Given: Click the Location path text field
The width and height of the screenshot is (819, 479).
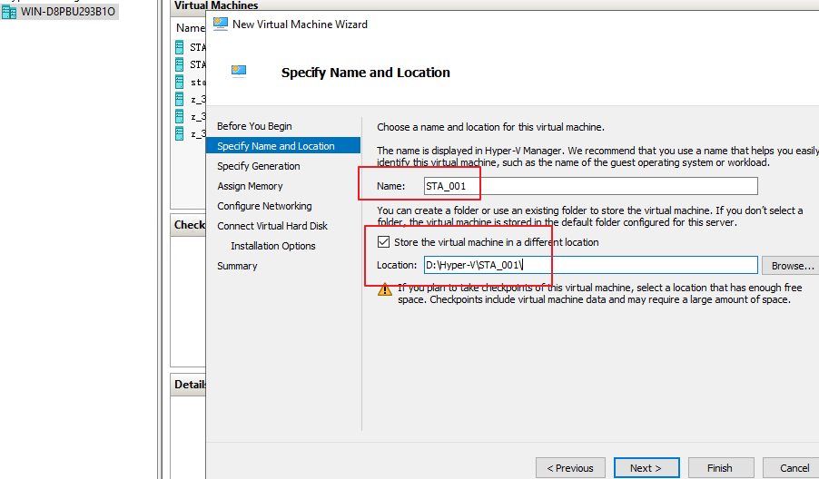Looking at the screenshot, I should click(590, 265).
